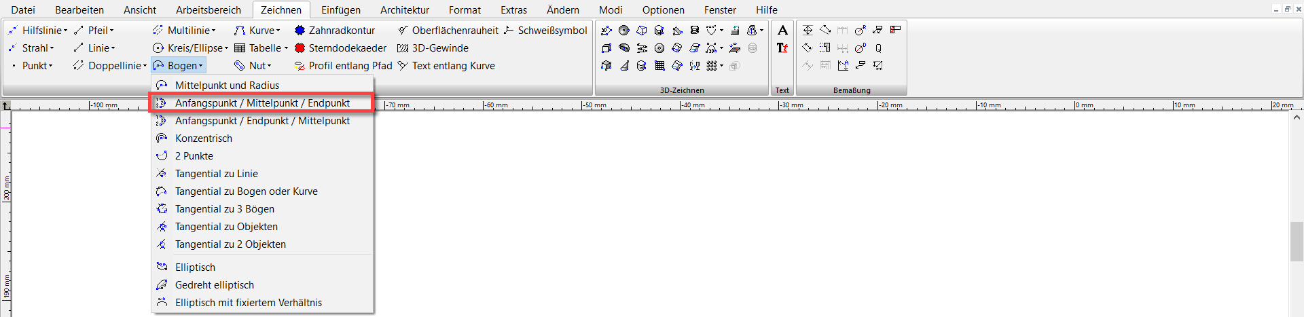1304x317 pixels.
Task: Pick the sphere array pattern icon
Action: [x=711, y=66]
